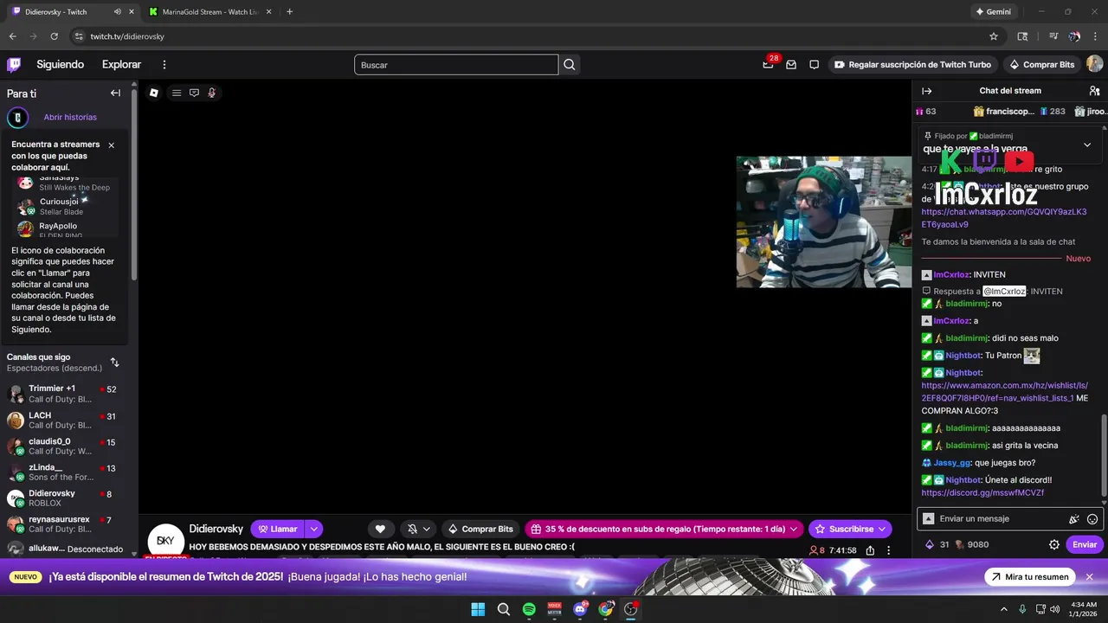Open the discord.gg invite link
This screenshot has height=623, width=1108.
(982, 493)
